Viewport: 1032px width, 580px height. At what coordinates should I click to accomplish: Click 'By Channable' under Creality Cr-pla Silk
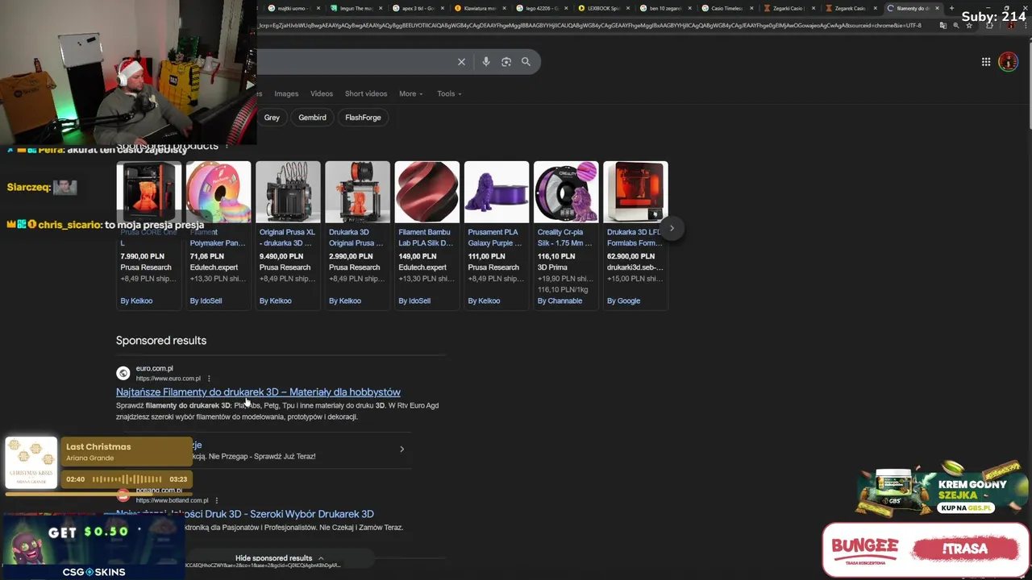tap(560, 301)
